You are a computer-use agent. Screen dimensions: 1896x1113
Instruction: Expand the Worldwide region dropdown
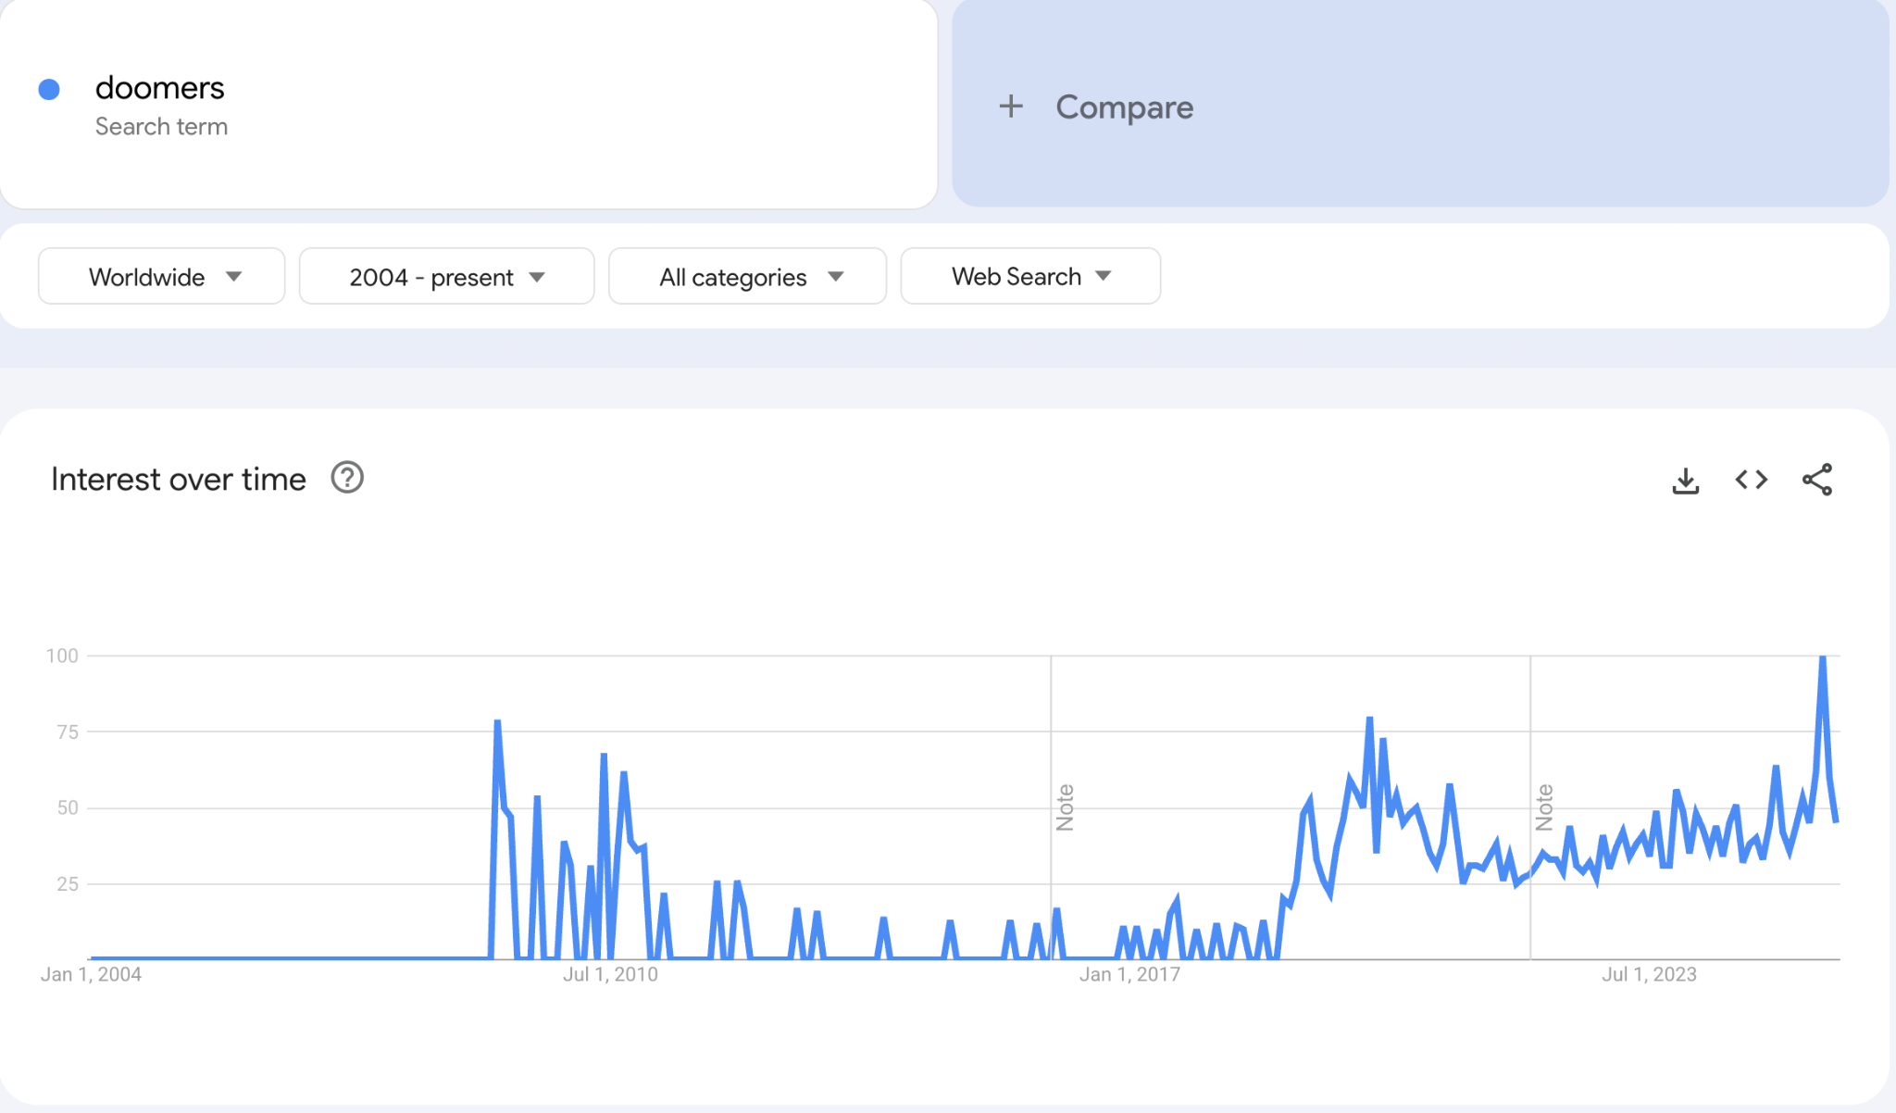[x=162, y=276]
